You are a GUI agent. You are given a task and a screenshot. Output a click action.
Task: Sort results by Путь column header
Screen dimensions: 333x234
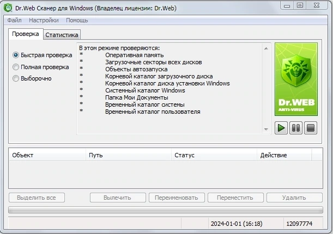(129, 155)
